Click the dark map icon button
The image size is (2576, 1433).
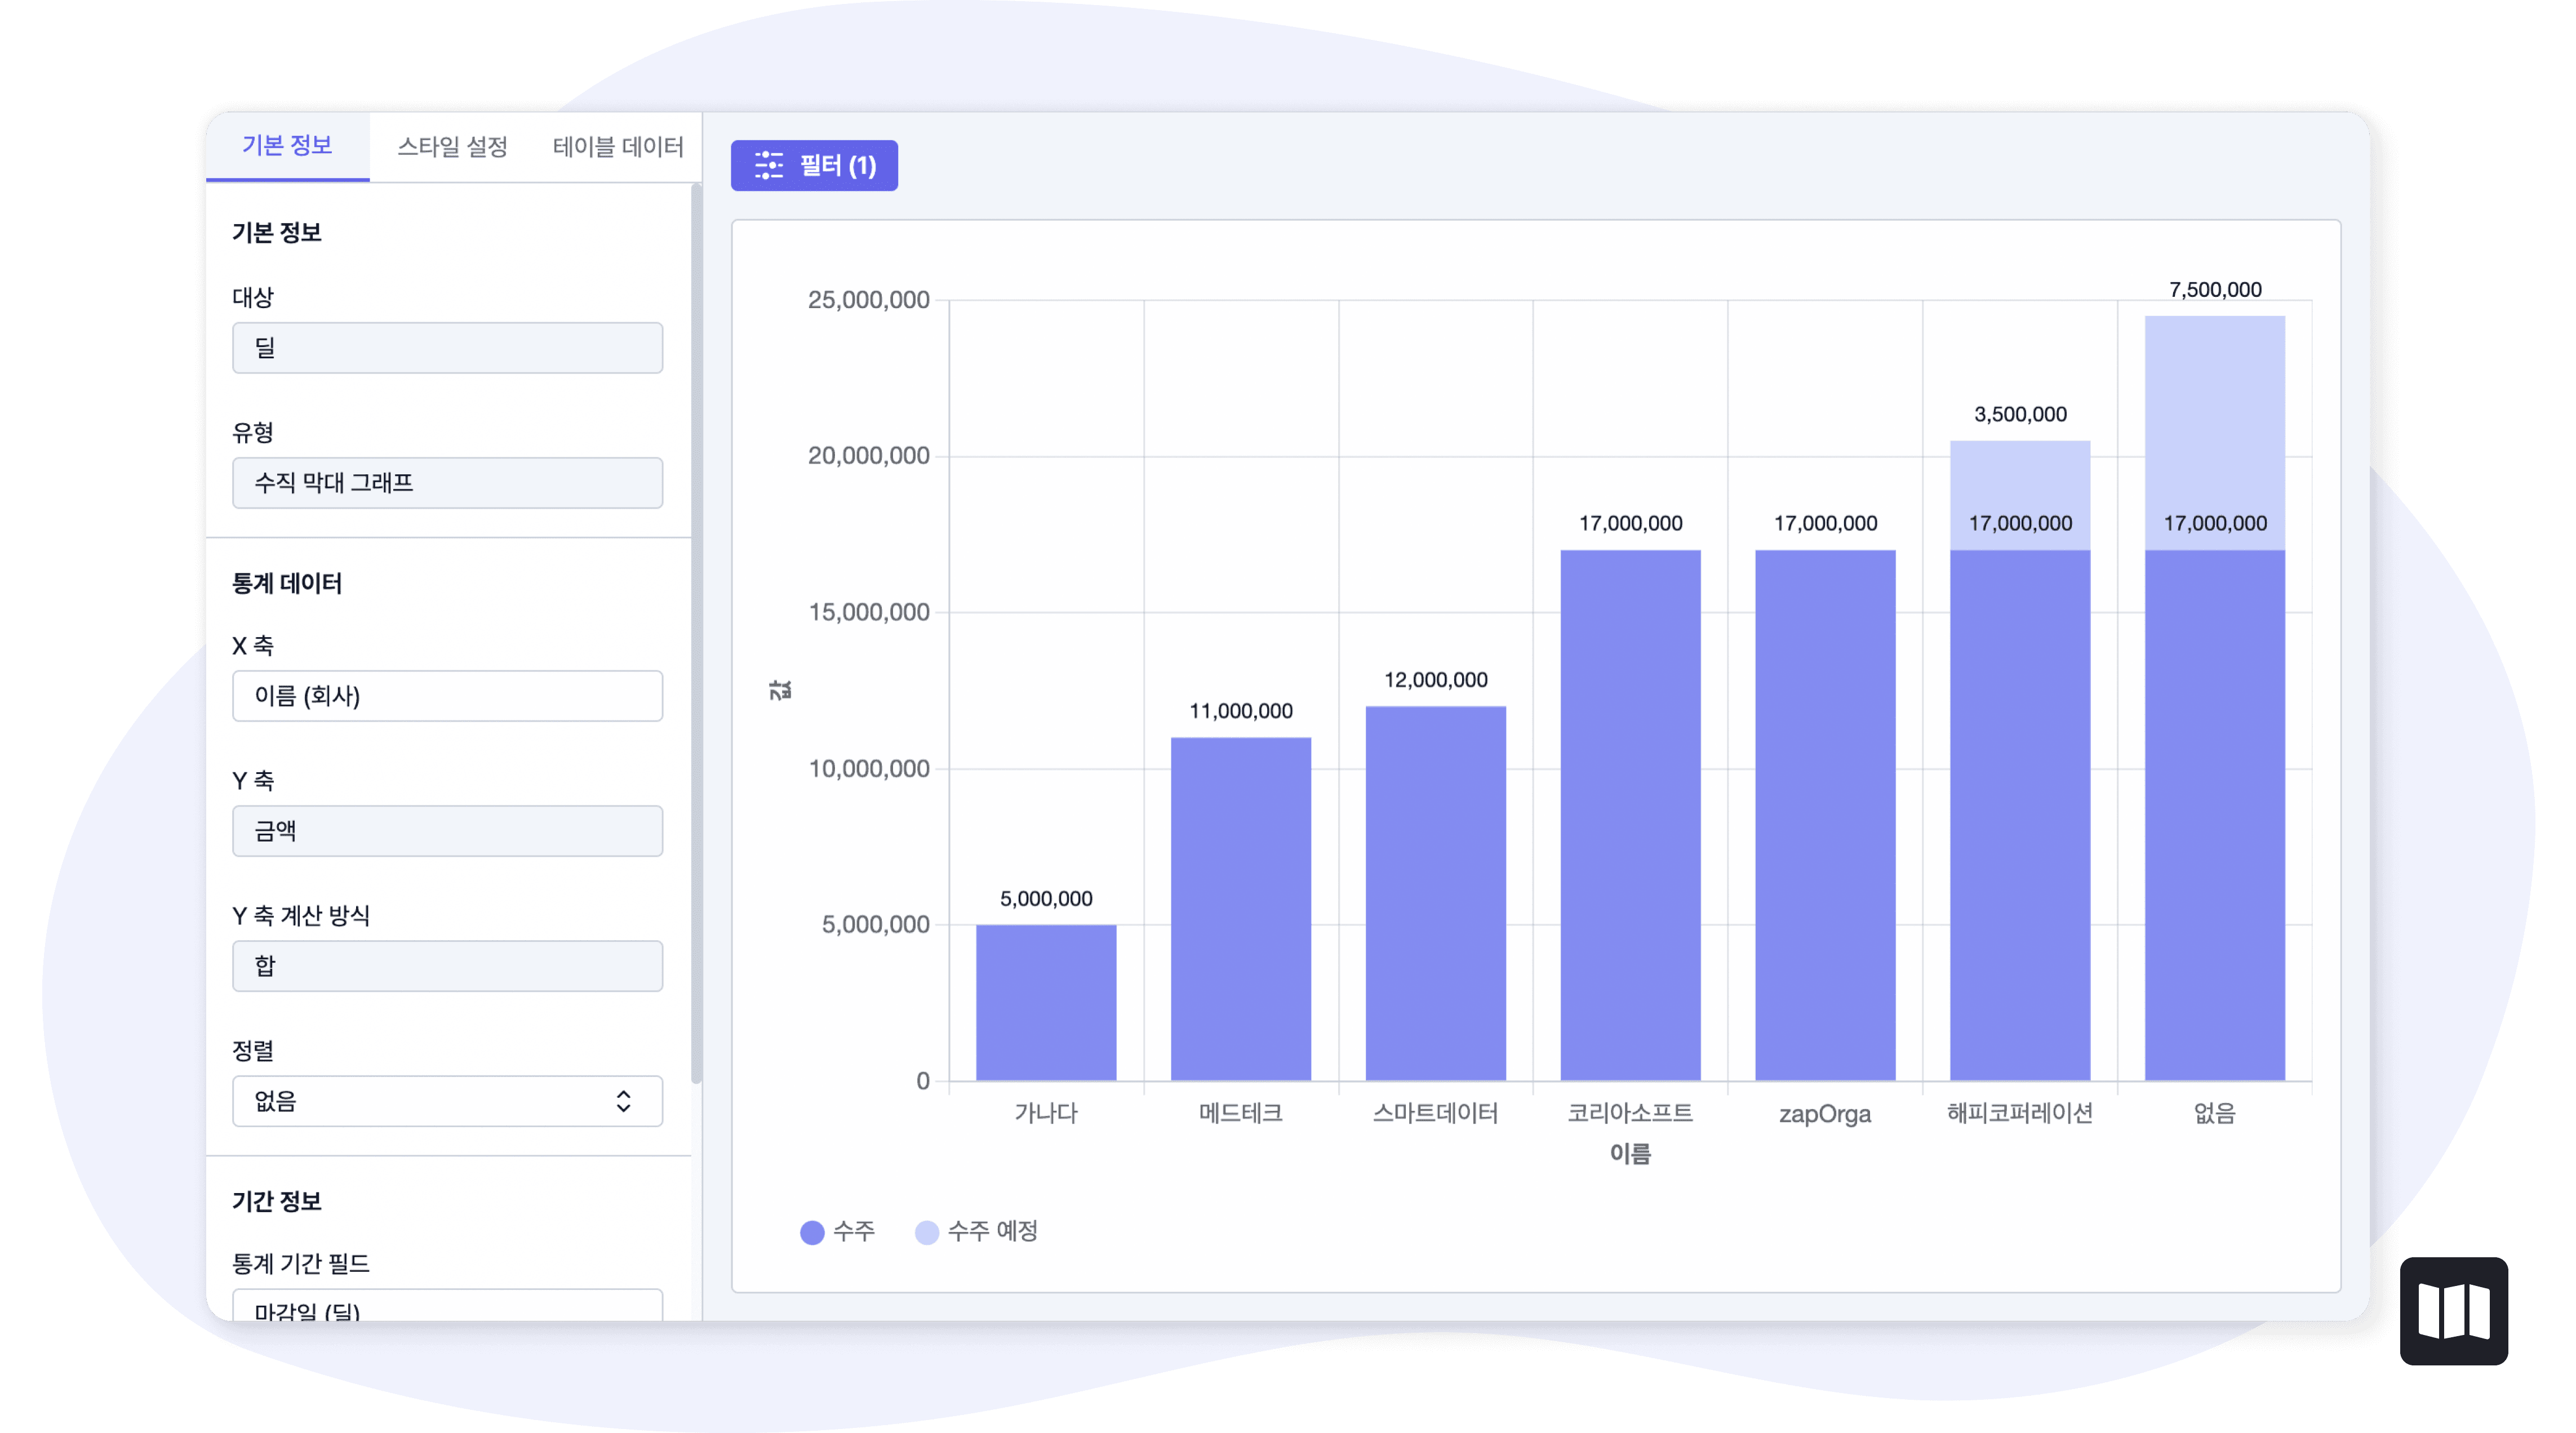click(x=2454, y=1311)
